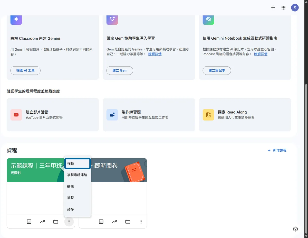The height and width of the screenshot is (238, 308).
Task: Open the 示範課程｜三年甲班 course title
Action: pos(36,166)
